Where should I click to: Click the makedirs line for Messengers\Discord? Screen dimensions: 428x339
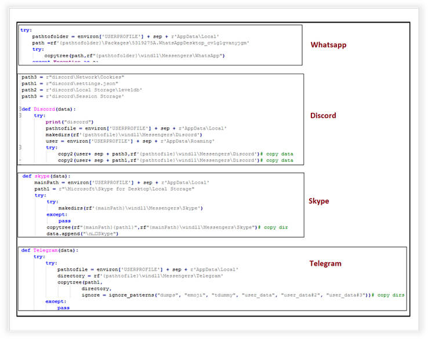124,135
